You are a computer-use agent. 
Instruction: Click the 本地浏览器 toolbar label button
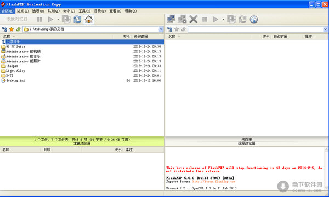(16, 19)
